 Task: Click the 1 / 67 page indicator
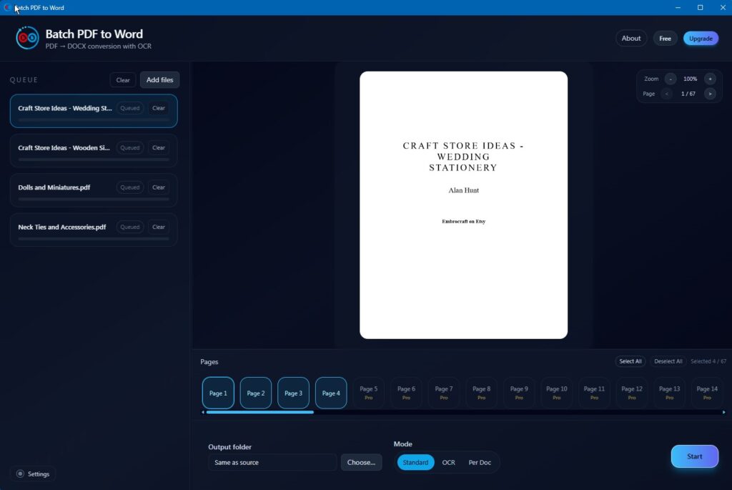(x=688, y=94)
